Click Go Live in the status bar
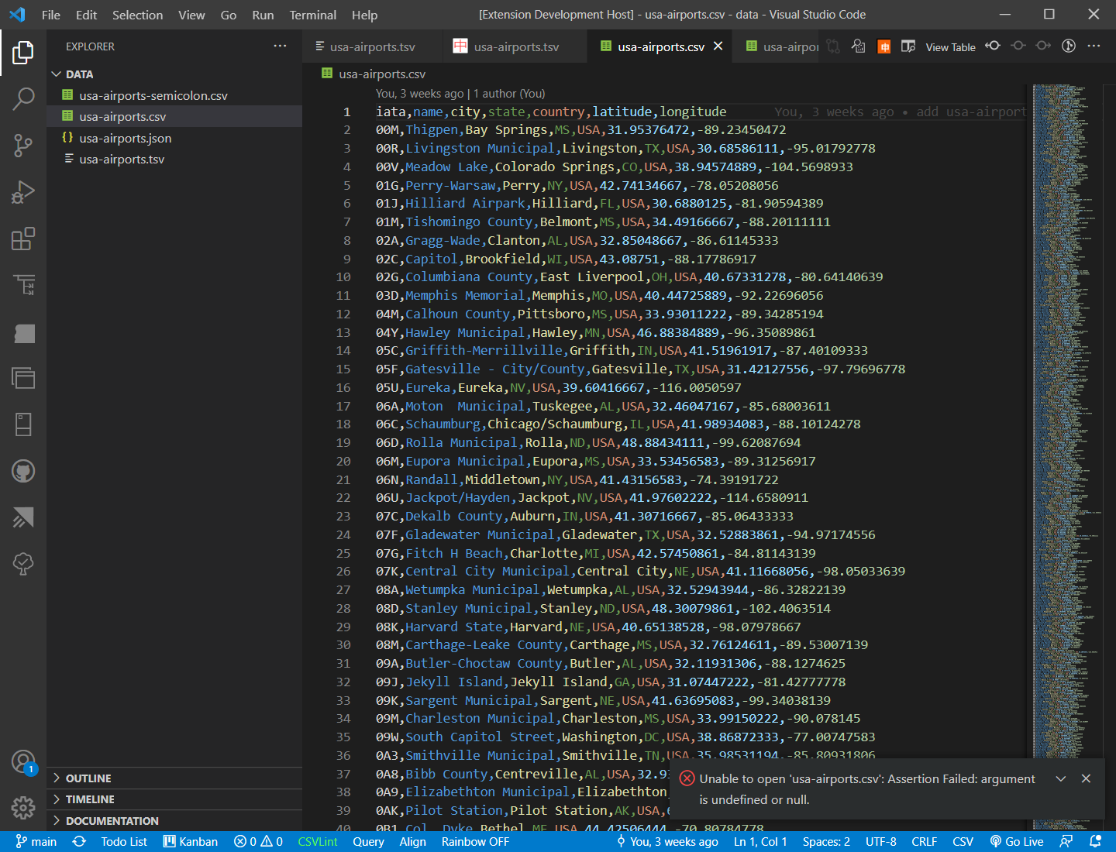Screen dimensions: 1116x852 [1016, 841]
